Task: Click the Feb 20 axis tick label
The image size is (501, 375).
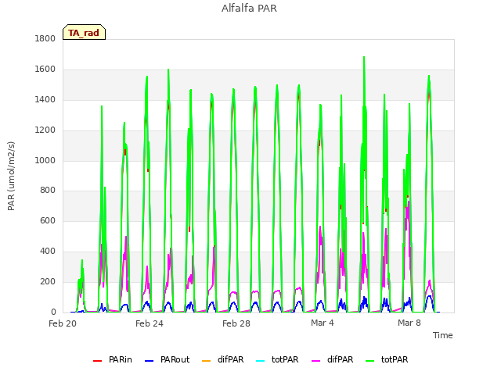Action: (x=63, y=323)
